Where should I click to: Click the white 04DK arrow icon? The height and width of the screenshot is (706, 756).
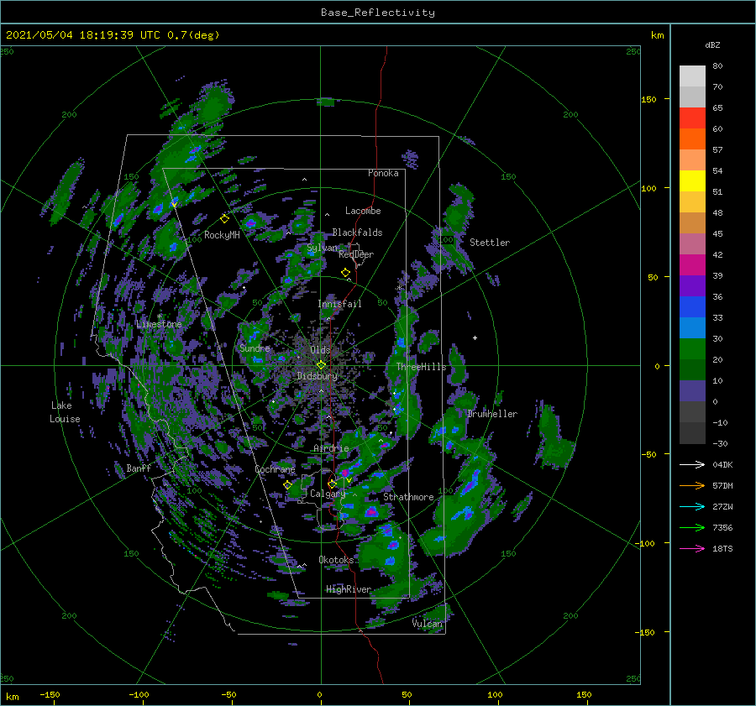[x=692, y=464]
